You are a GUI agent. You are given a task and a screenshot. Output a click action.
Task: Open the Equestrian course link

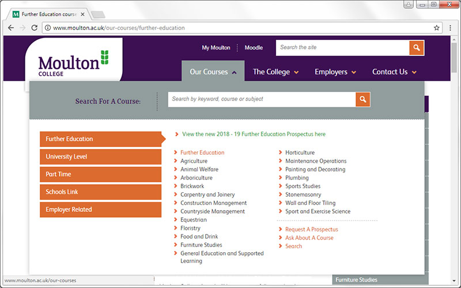[194, 220]
